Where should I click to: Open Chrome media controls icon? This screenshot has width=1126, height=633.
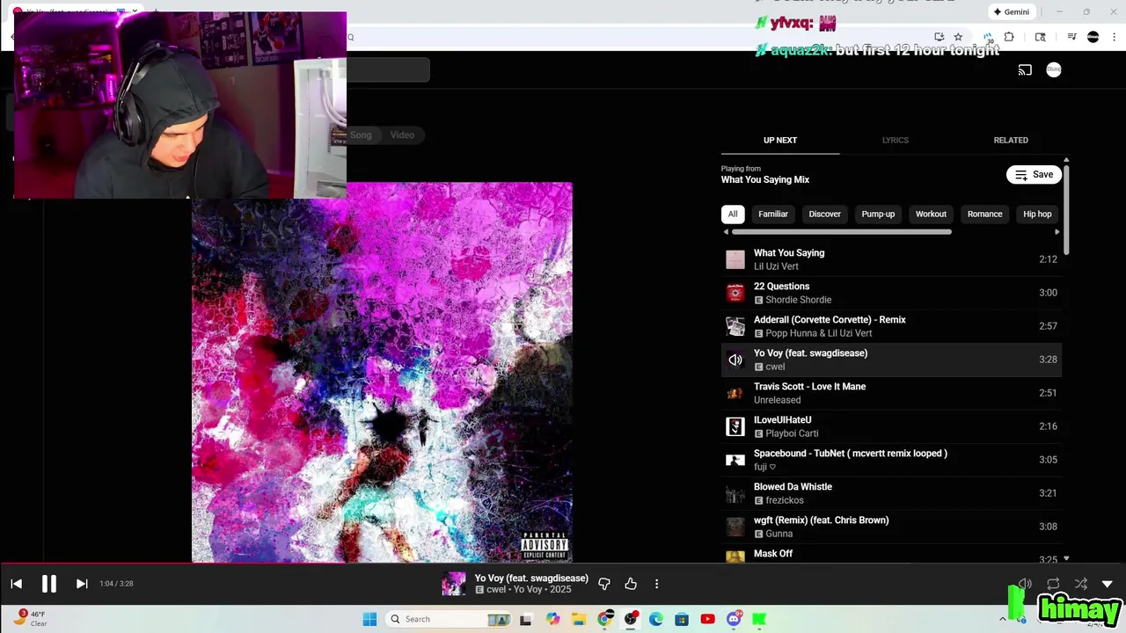[1071, 37]
